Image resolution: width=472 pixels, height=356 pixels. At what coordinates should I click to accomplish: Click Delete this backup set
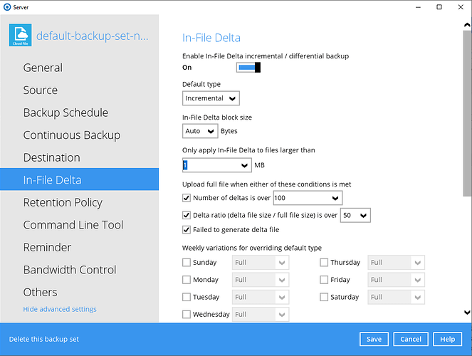(x=44, y=339)
